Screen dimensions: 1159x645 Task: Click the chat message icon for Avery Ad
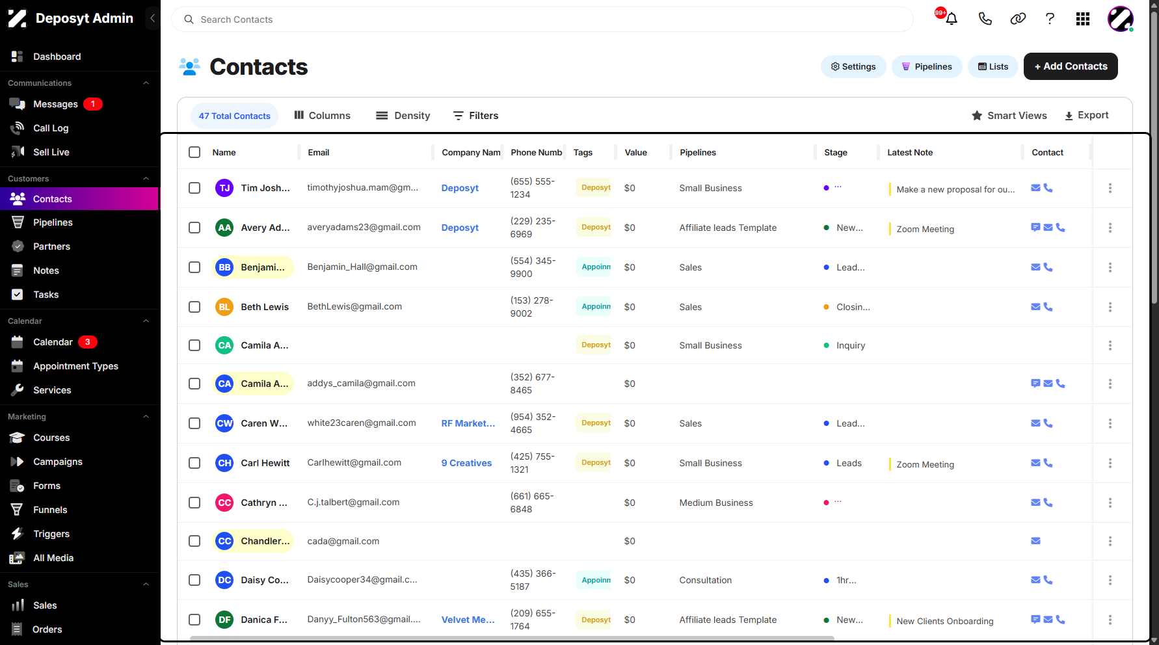click(1035, 228)
